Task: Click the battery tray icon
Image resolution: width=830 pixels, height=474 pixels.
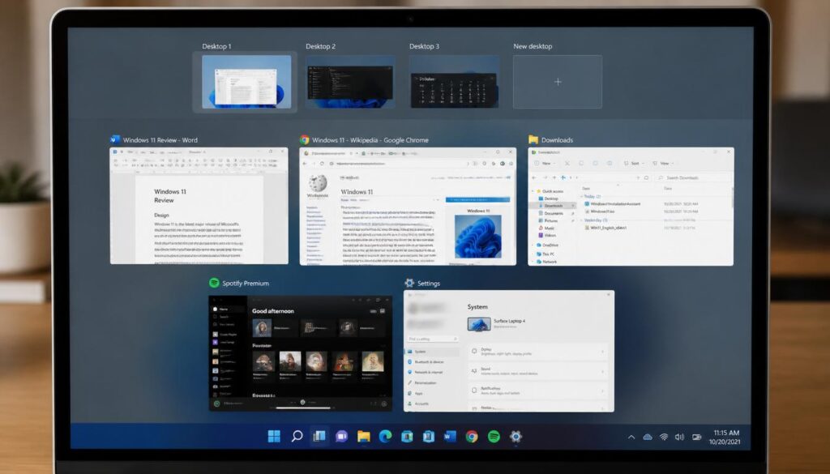Action: point(696,437)
